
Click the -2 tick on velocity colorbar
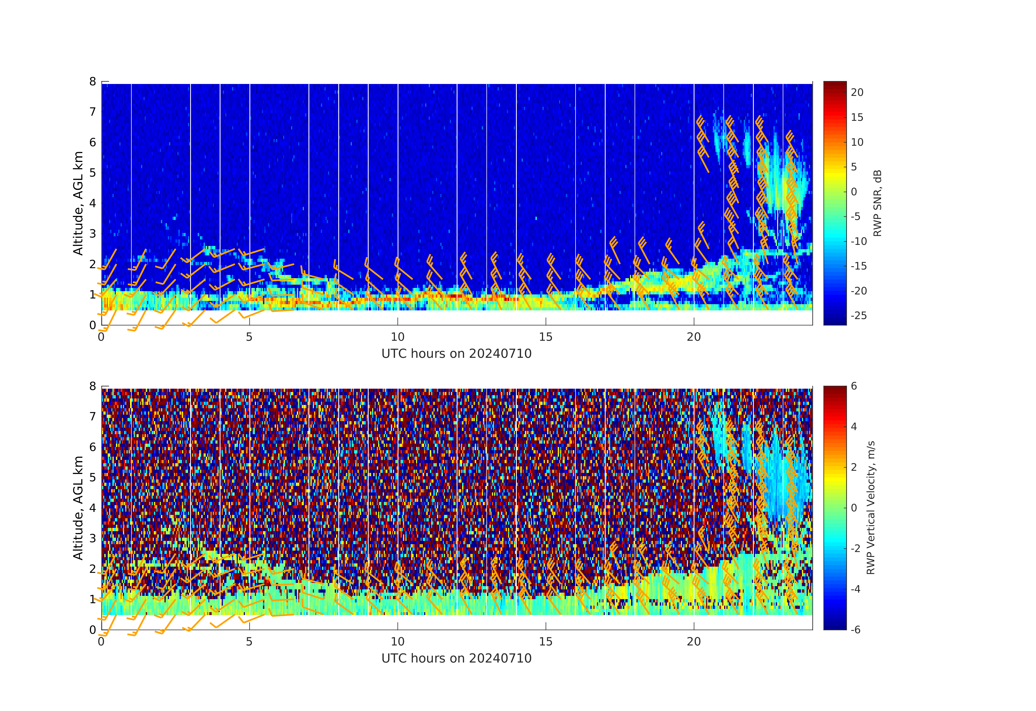pyautogui.click(x=855, y=548)
